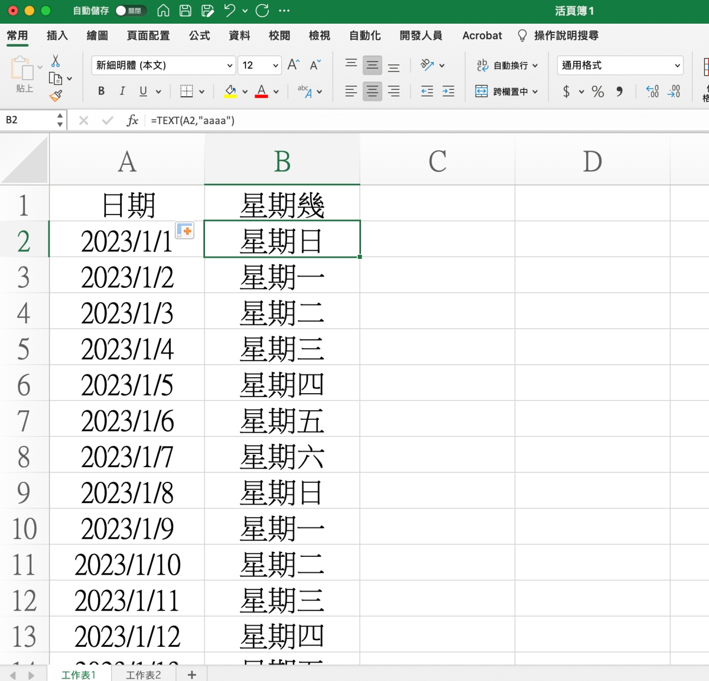Expand the 跨欄置中 merge dropdown arrow
The width and height of the screenshot is (709, 681).
point(535,92)
